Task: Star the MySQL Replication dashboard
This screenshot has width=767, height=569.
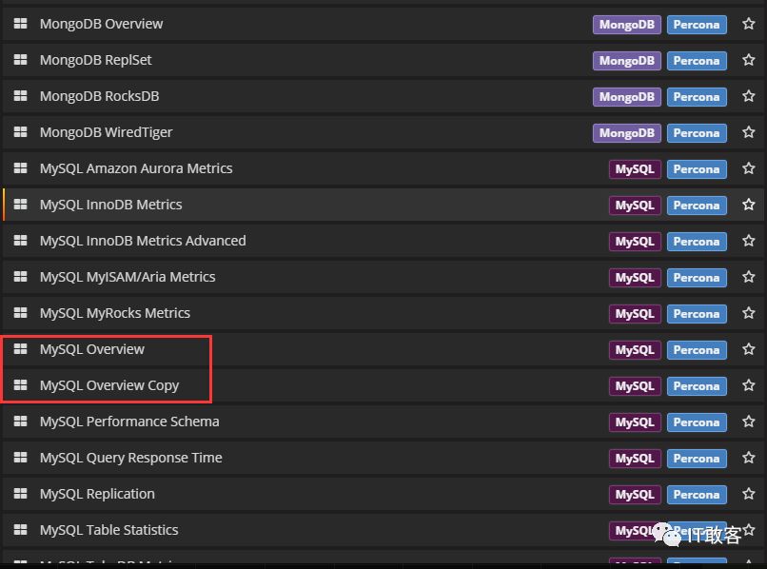Action: (748, 494)
